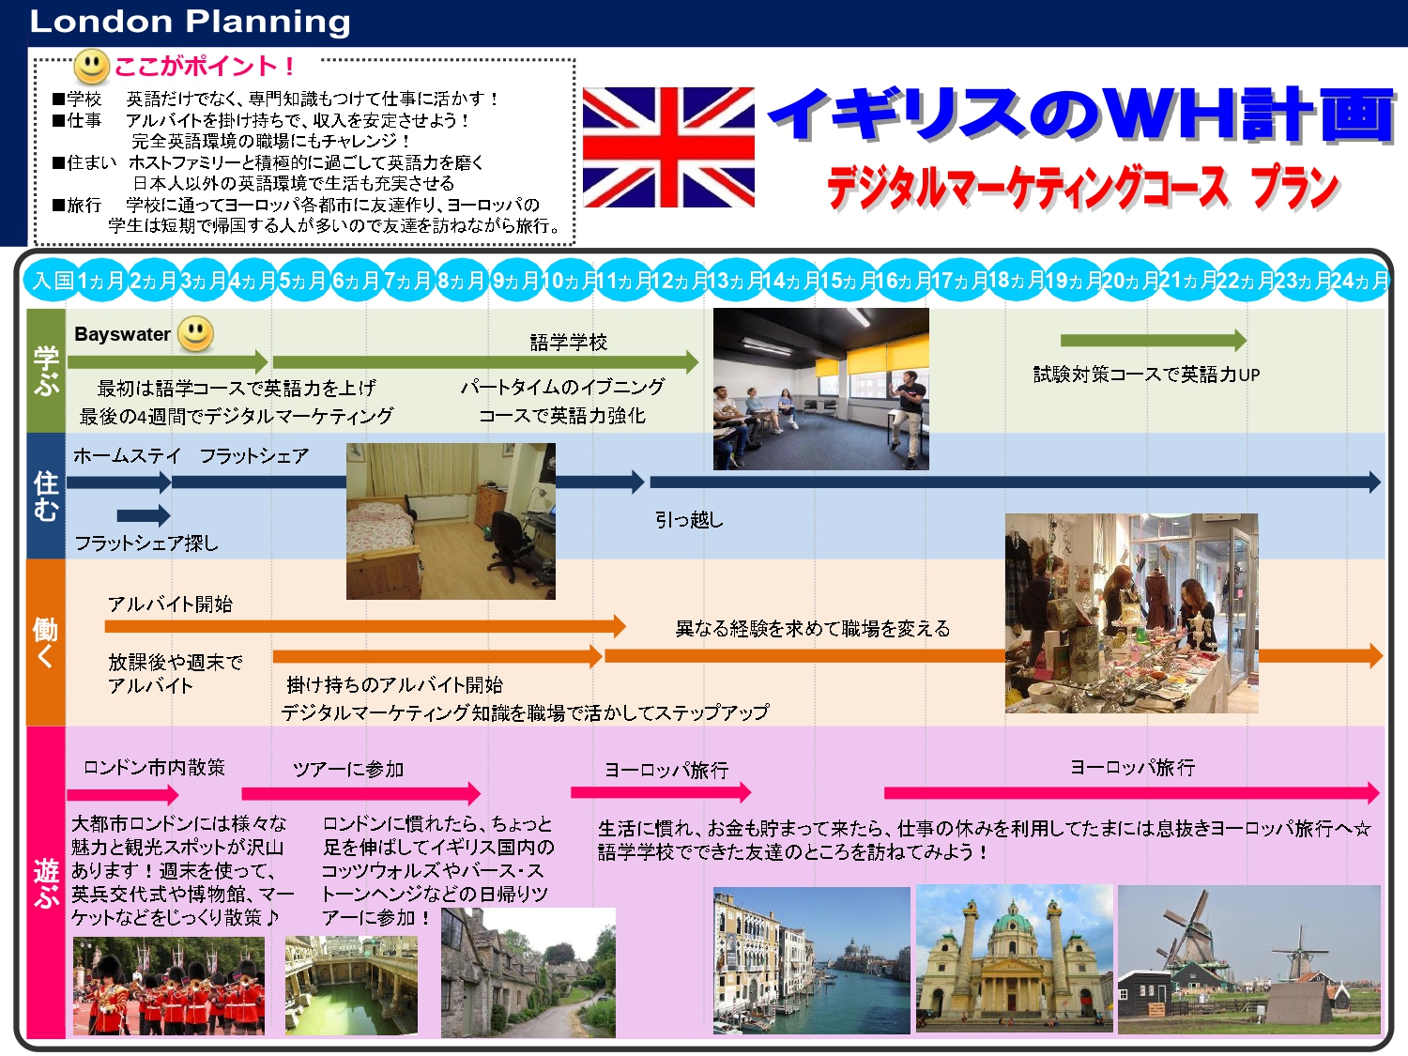Click the smiley face next to Bayswater
The image size is (1408, 1056).
tap(195, 333)
